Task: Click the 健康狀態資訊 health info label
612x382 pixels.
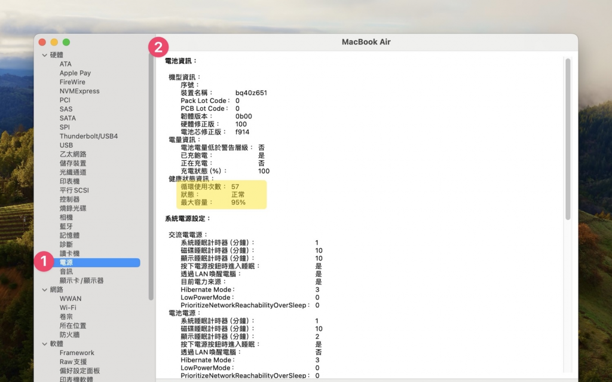Action: pos(192,179)
